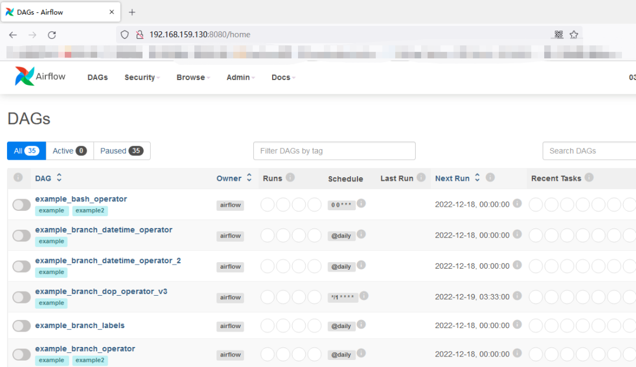
Task: Click next run info icon for example_branch_operator
Action: (x=517, y=353)
